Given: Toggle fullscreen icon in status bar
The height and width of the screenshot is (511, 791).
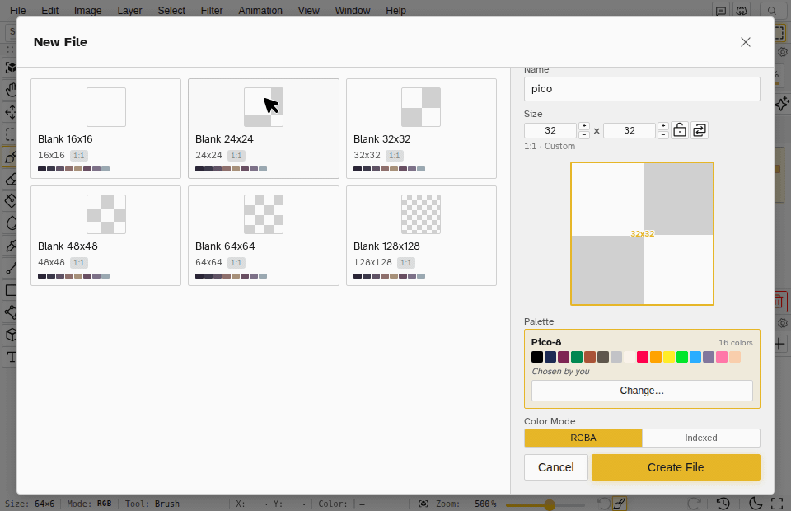Looking at the screenshot, I should (777, 504).
